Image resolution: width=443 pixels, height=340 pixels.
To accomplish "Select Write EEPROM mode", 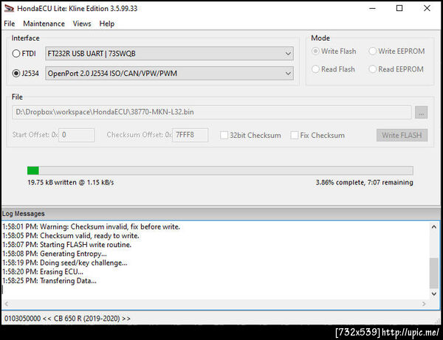I will coord(372,52).
